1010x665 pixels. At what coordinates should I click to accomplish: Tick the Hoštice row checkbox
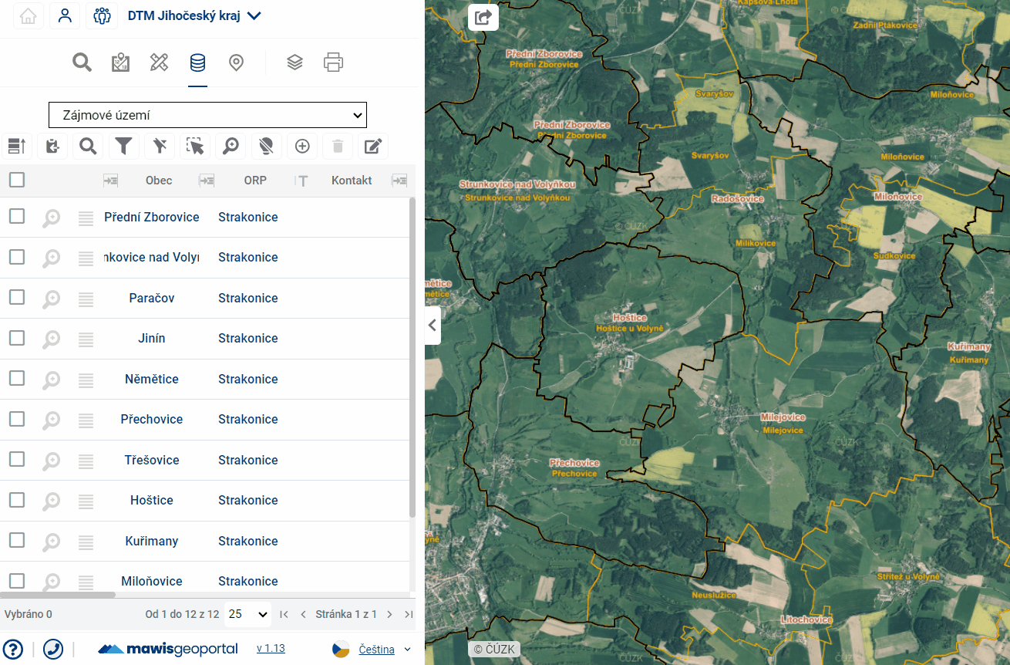coord(17,500)
